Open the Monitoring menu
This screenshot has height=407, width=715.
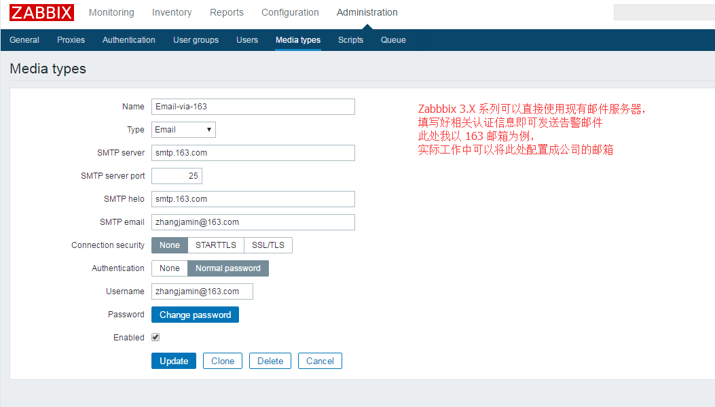(111, 12)
